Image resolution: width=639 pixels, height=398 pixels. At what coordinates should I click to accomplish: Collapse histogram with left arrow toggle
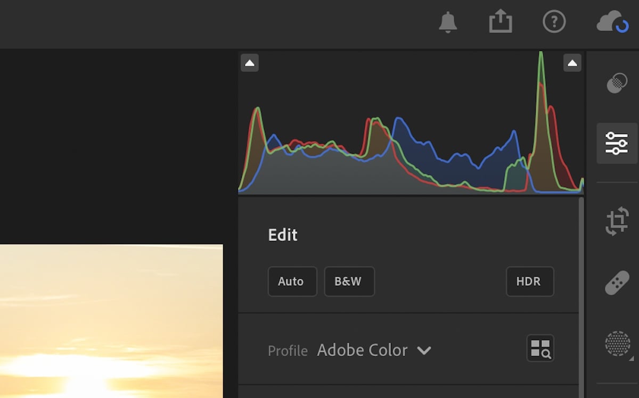click(250, 62)
